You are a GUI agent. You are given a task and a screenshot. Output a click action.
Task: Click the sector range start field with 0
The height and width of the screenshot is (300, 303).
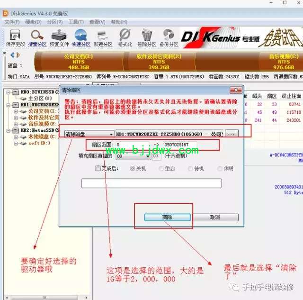[x=133, y=145]
